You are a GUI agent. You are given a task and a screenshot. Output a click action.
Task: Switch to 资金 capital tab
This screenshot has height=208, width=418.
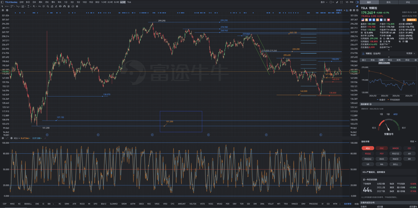(373, 60)
